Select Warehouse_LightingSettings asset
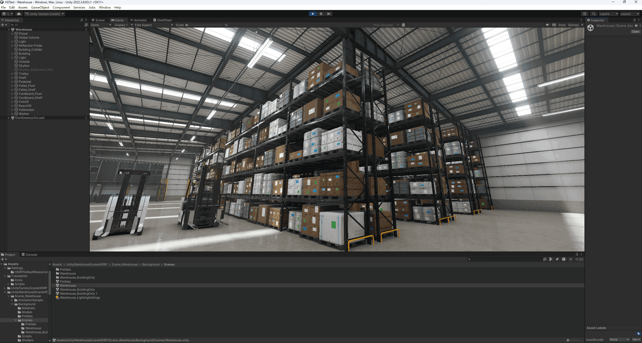This screenshot has height=343, width=642. click(80, 298)
